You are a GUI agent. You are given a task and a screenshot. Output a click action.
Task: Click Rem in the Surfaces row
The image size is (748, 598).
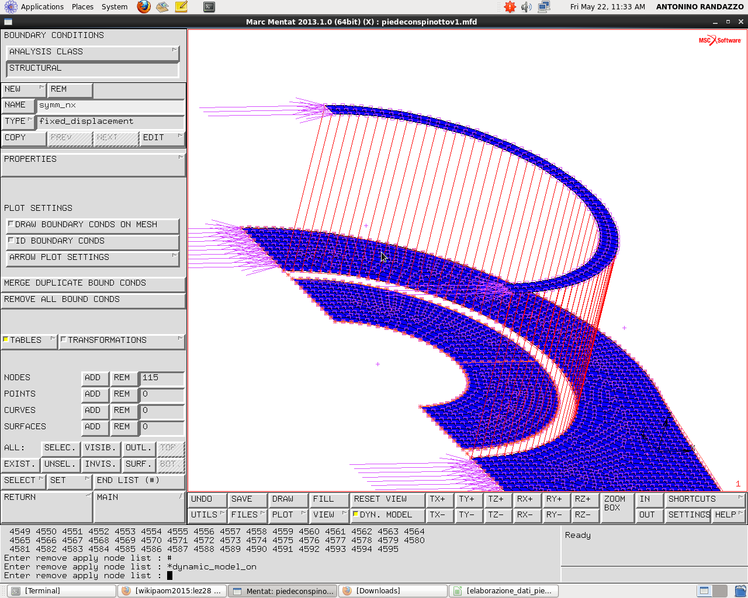[x=124, y=427]
